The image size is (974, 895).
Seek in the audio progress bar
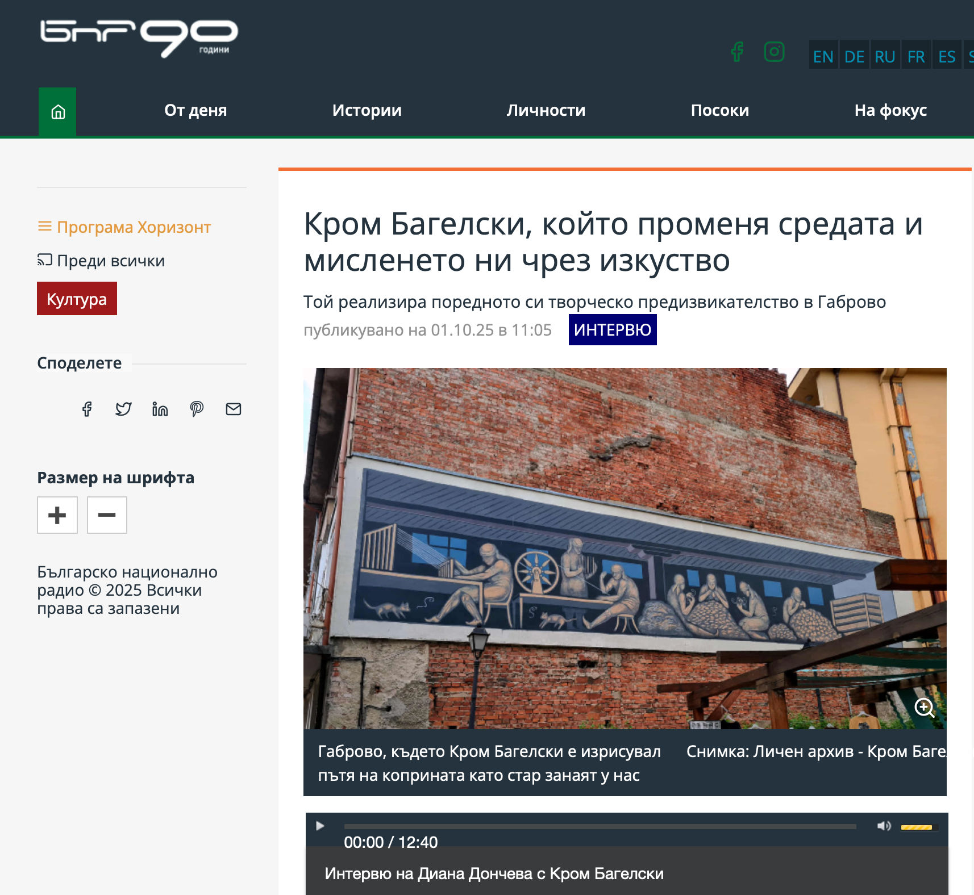click(x=600, y=827)
